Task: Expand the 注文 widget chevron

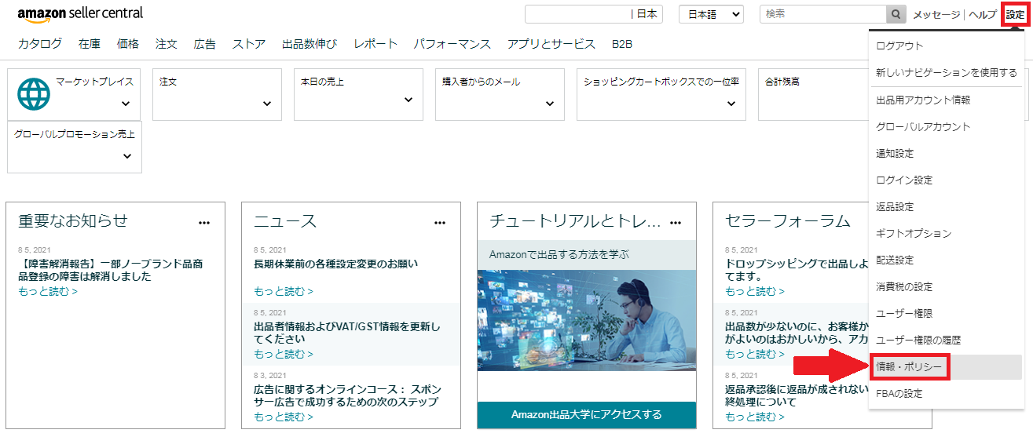Action: coord(267,104)
